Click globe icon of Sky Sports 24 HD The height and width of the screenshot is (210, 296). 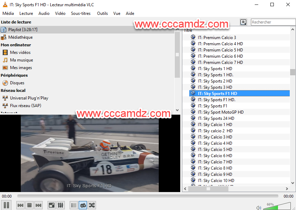click(193, 118)
